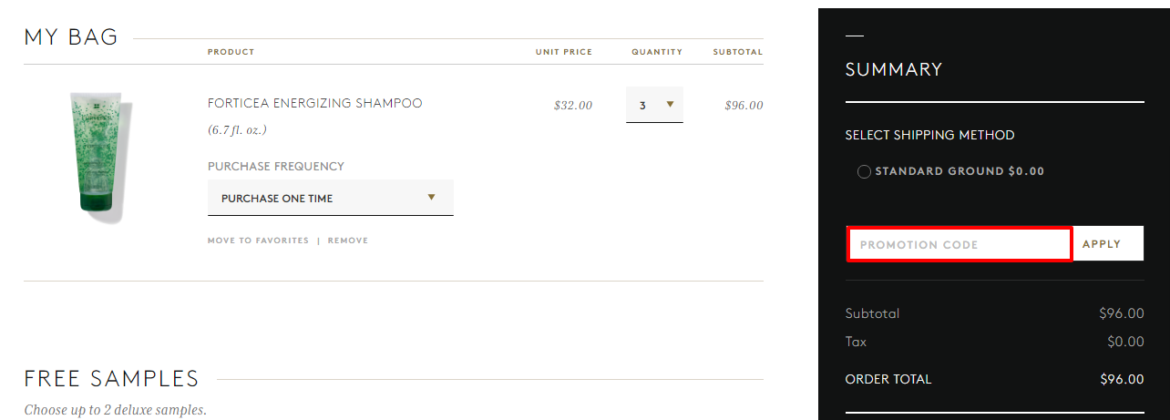
Task: Move the shampoo to favorites
Action: [x=258, y=241]
